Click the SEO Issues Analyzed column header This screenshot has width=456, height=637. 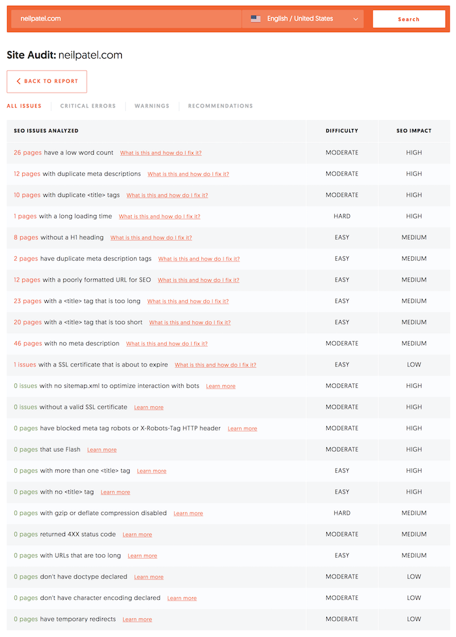tap(46, 131)
